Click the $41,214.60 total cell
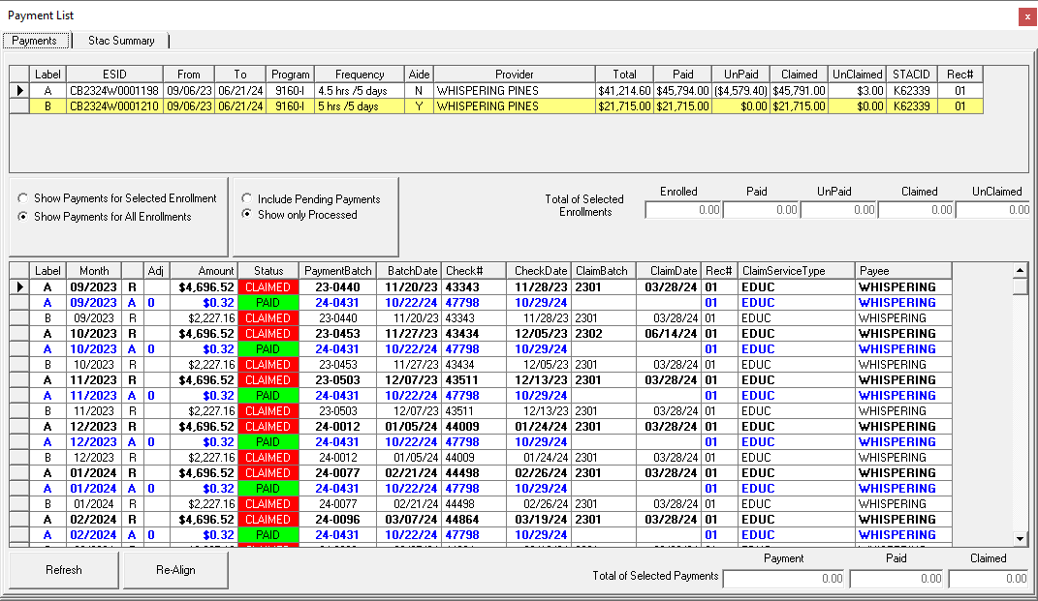 624,91
